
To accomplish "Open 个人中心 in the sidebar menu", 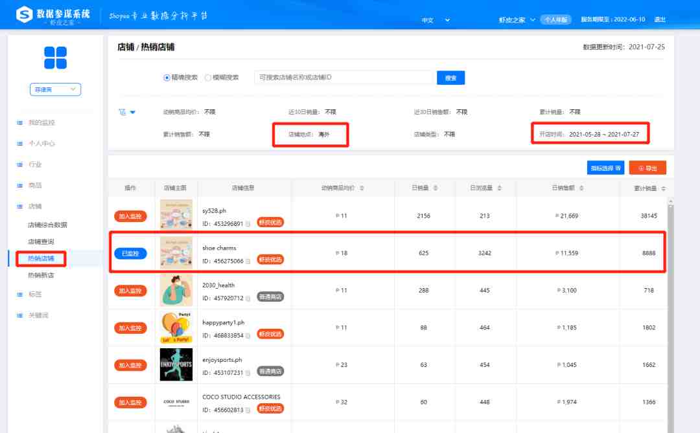I will [41, 144].
